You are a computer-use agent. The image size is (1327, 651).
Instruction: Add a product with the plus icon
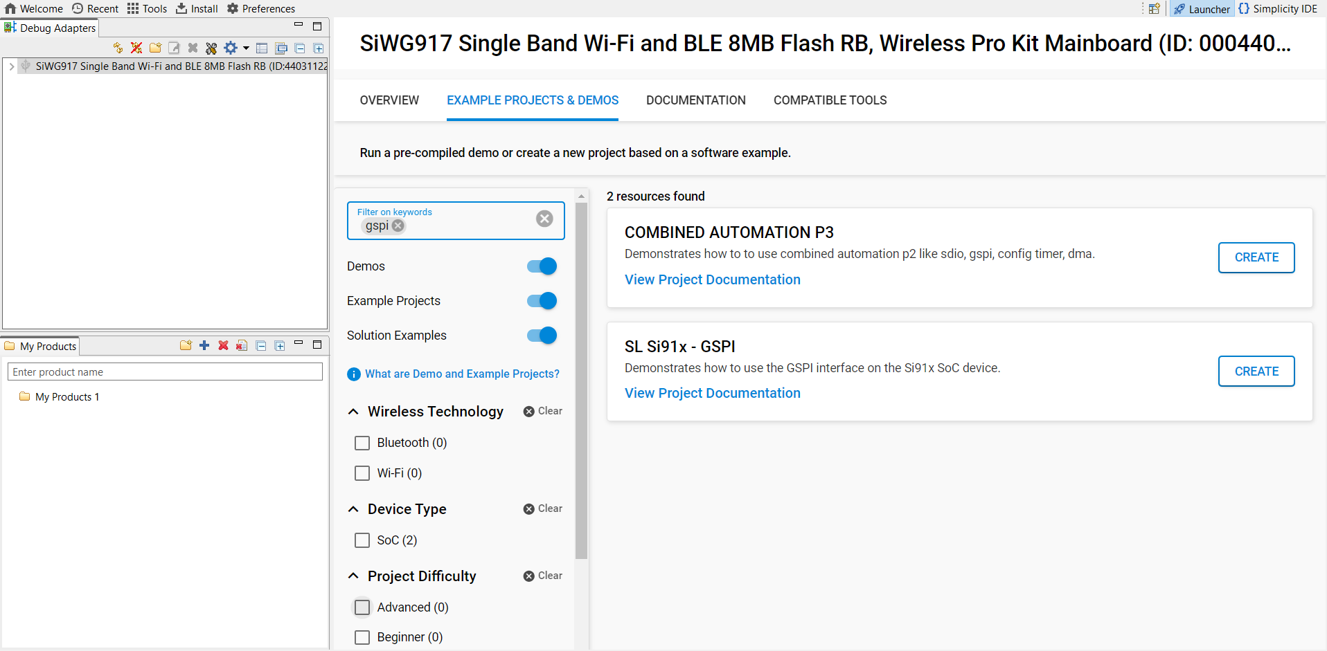pyautogui.click(x=204, y=345)
